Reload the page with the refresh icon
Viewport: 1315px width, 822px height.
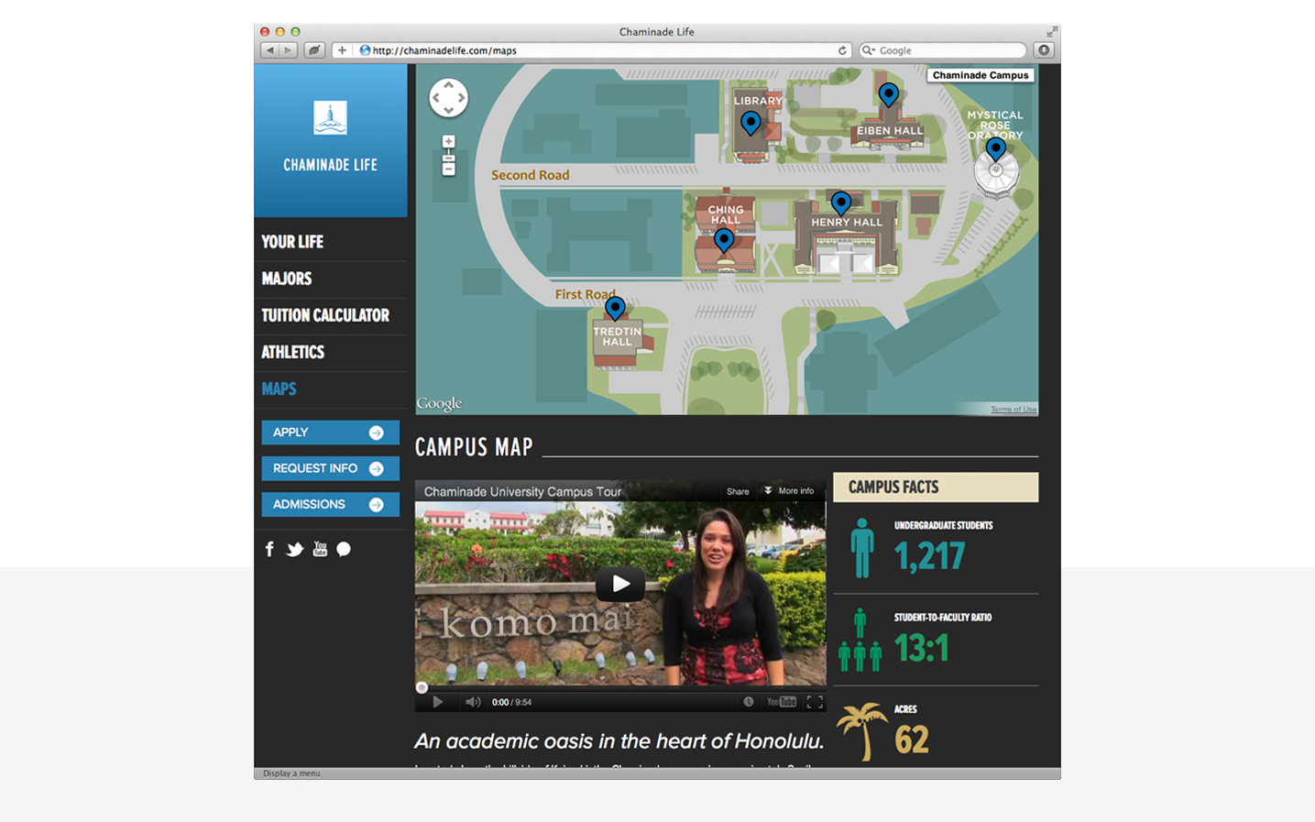click(842, 50)
